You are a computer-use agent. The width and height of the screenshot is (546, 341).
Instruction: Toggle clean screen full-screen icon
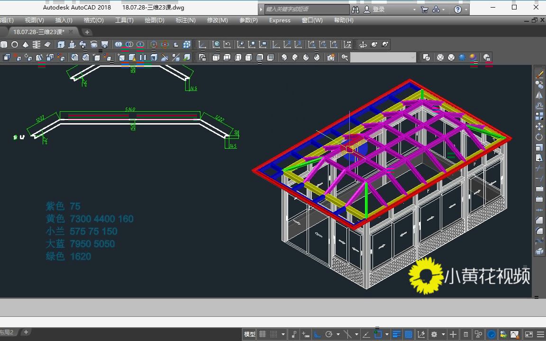(528, 334)
